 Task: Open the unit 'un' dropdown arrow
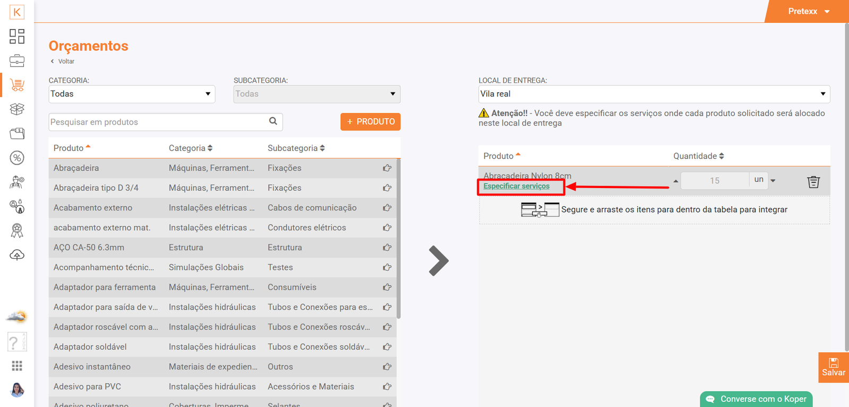[773, 181]
